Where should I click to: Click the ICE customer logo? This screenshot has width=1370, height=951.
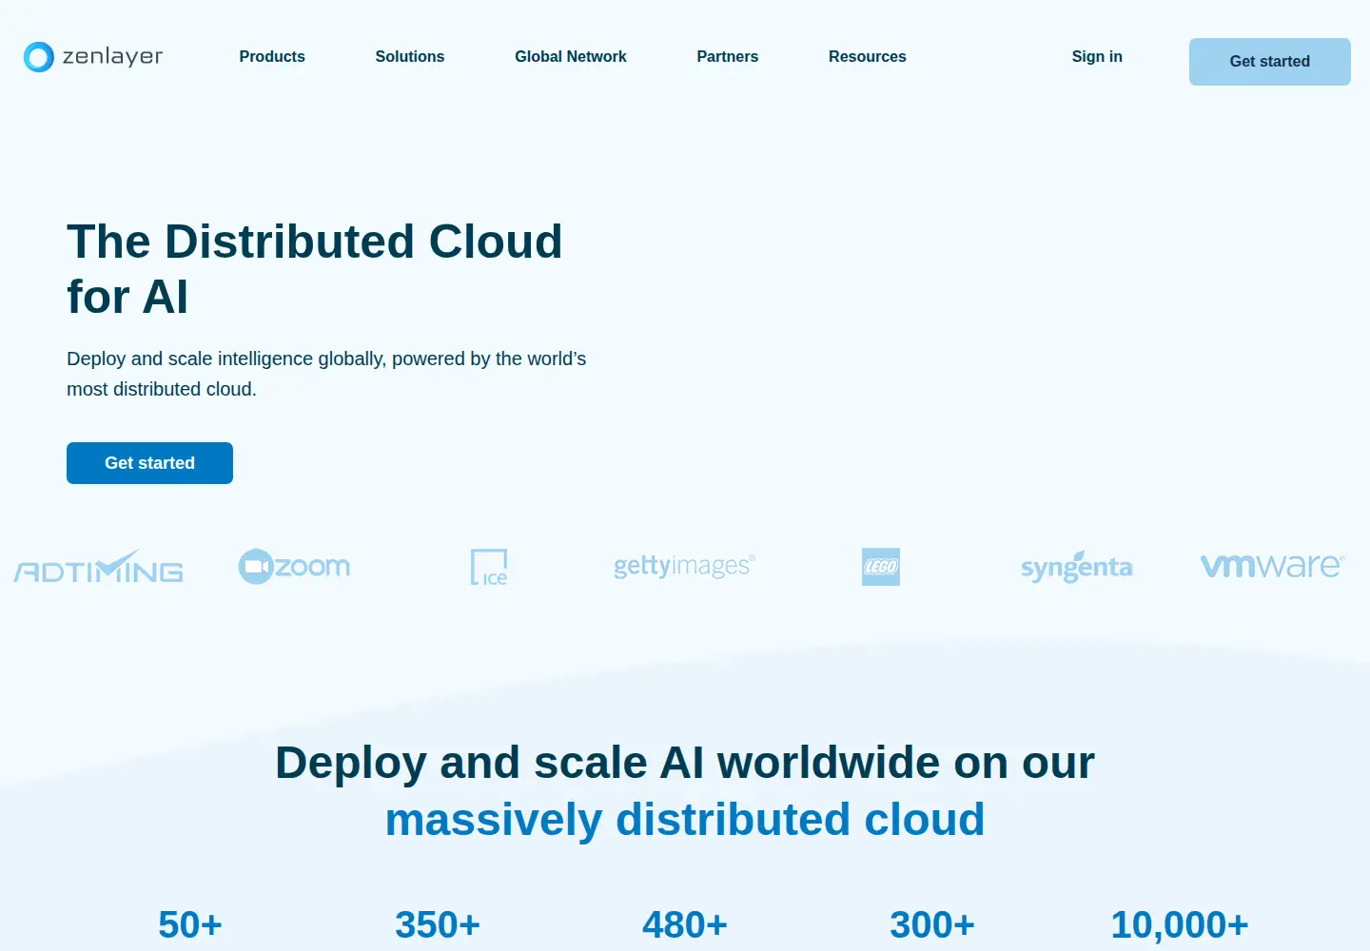tap(489, 567)
